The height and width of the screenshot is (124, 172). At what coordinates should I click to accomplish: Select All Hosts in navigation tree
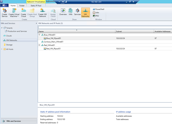pos(8,49)
